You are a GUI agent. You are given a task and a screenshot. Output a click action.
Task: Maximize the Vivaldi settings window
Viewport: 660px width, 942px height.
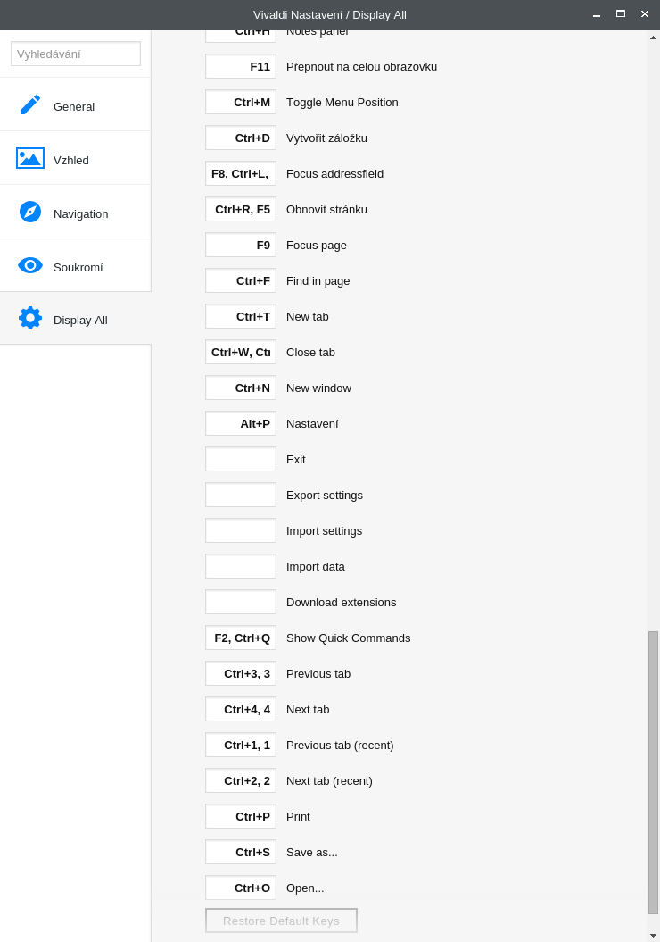click(x=621, y=14)
